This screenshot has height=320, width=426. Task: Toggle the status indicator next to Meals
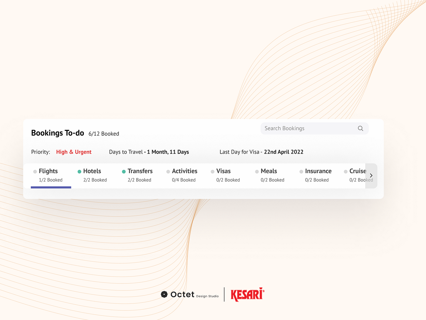click(x=256, y=171)
